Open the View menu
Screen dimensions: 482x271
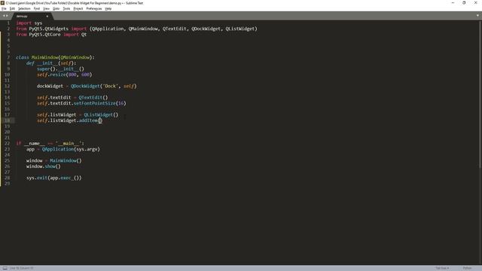tap(46, 8)
